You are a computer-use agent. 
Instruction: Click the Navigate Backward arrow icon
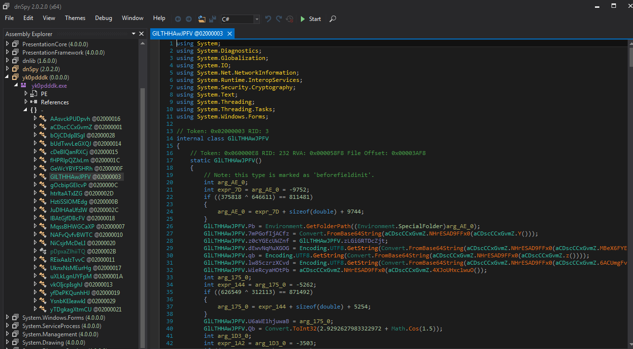178,19
